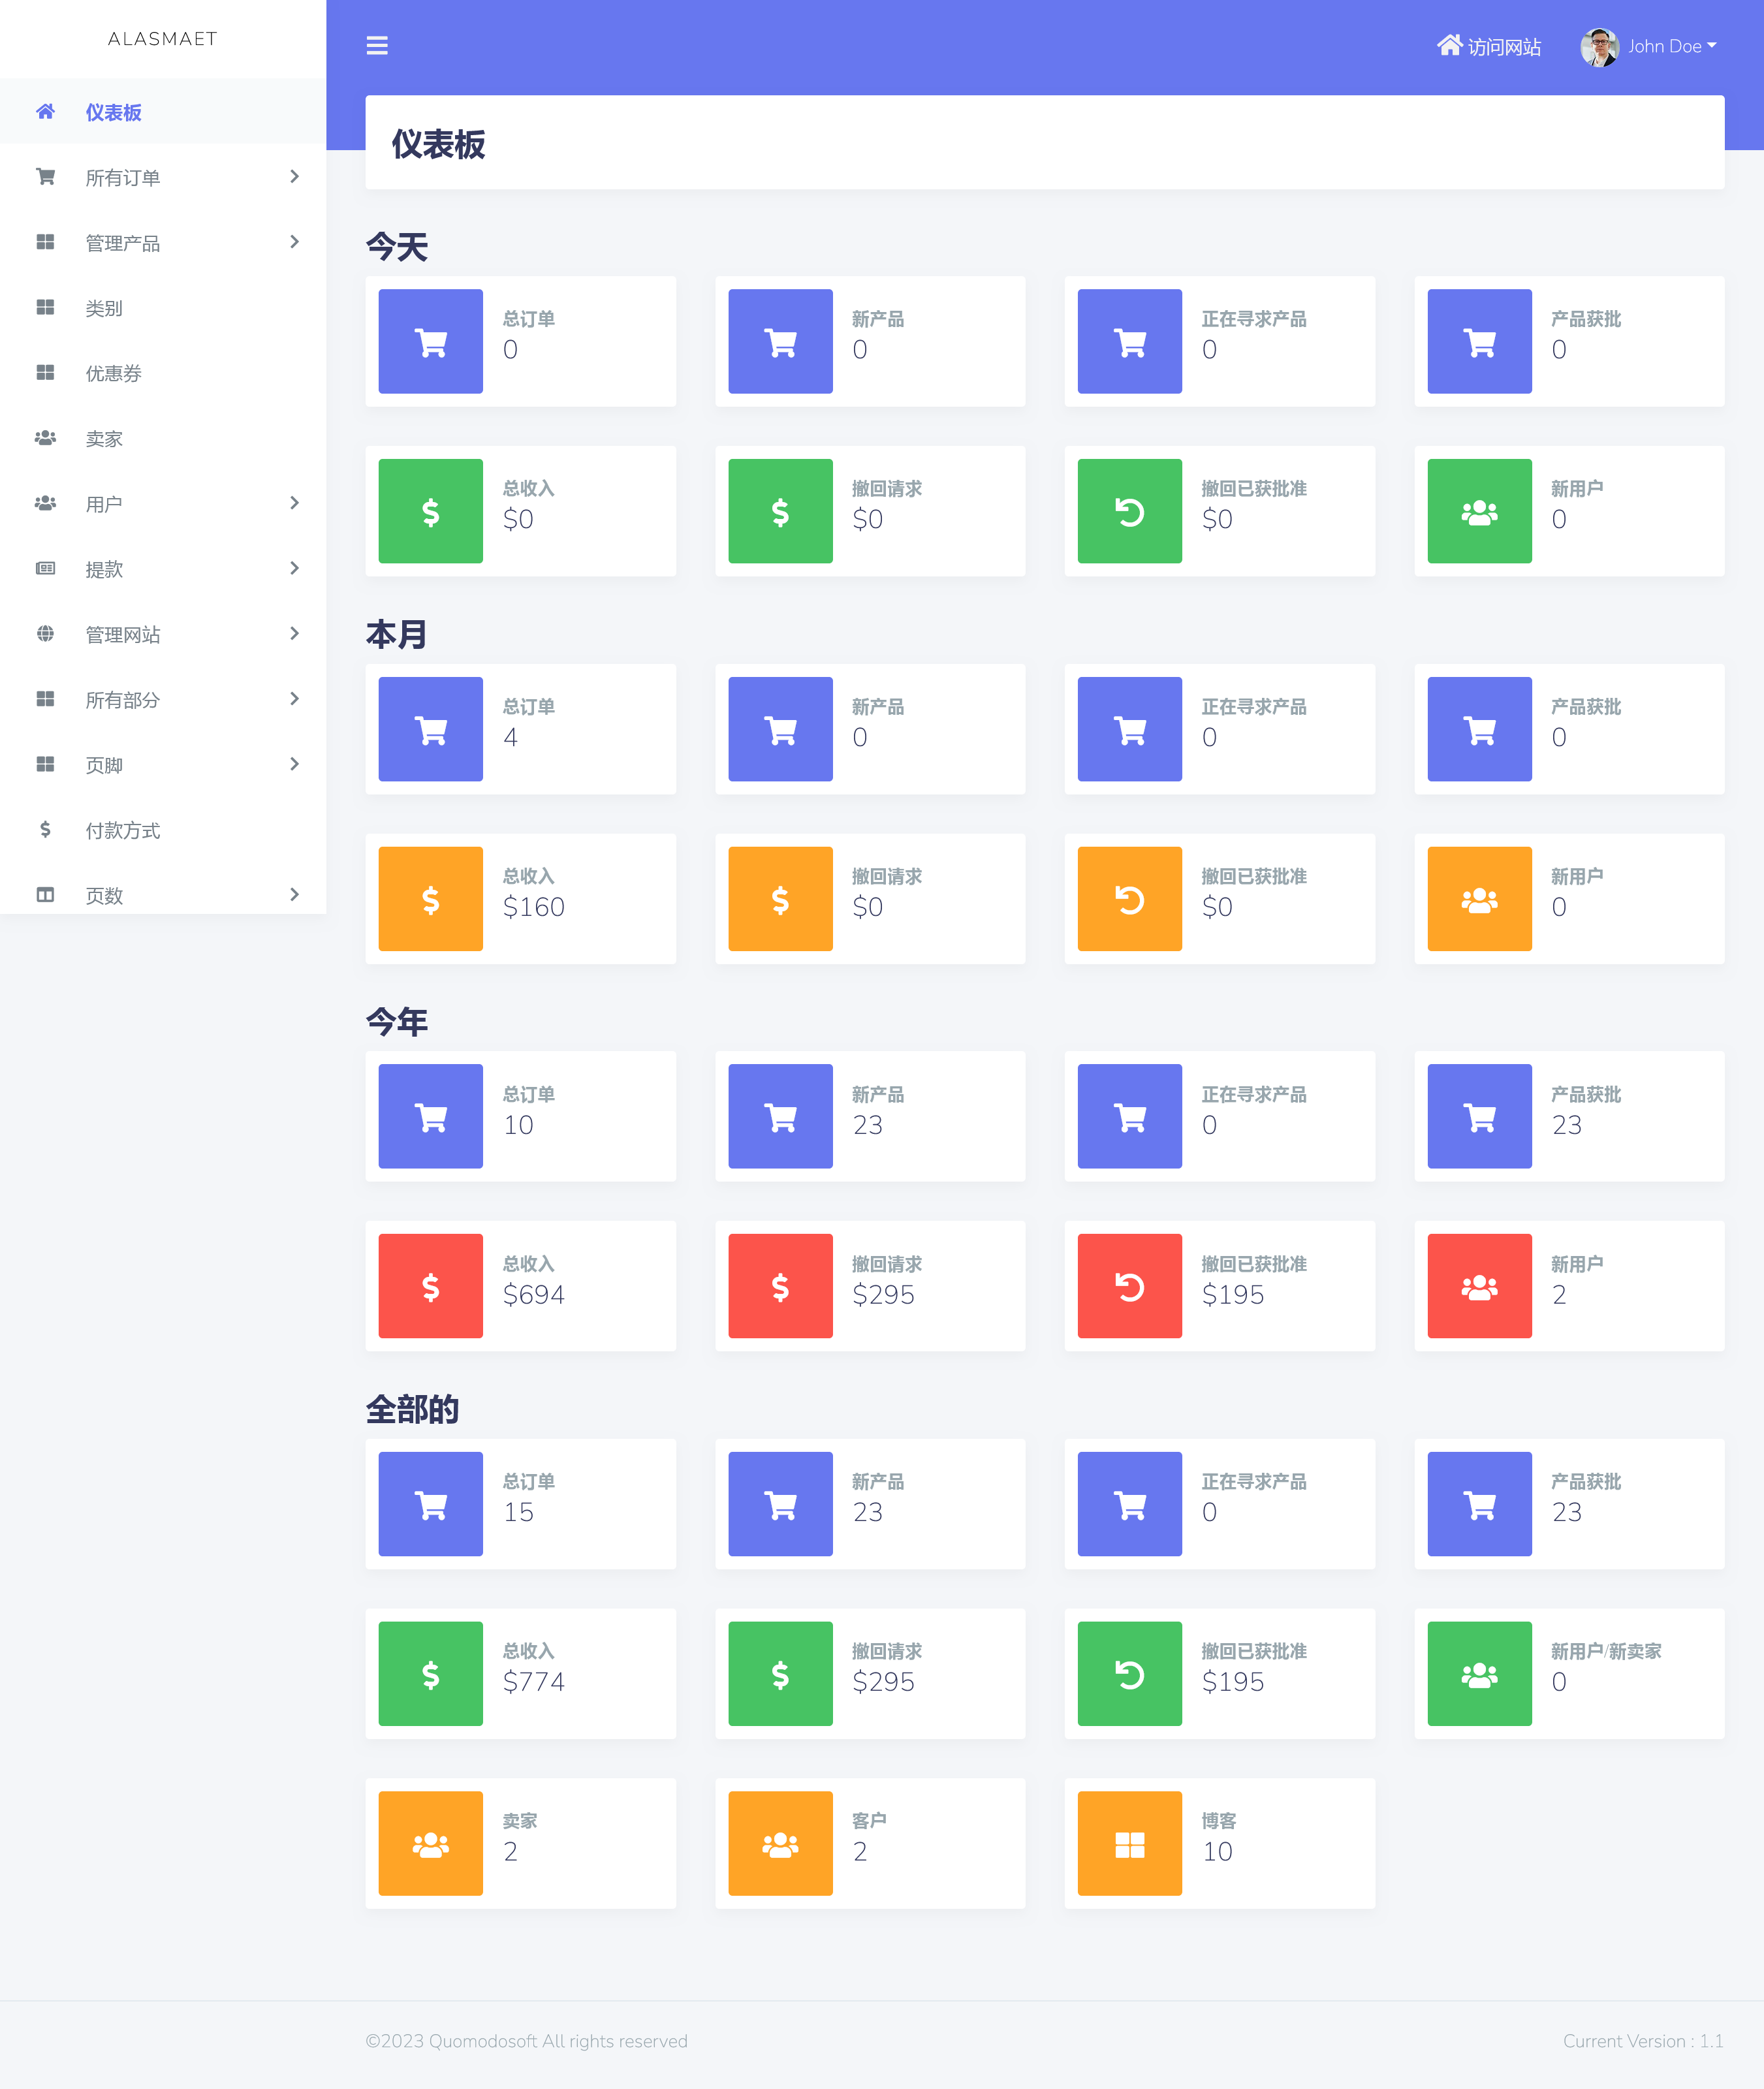Open the 优惠券 sidebar item
Viewport: 1764px width, 2089px height.
(x=113, y=373)
